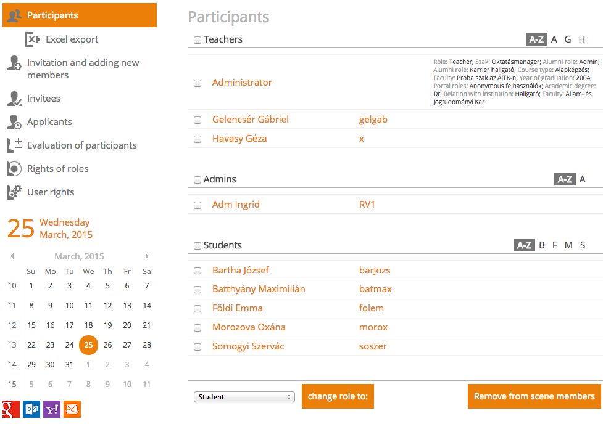Open Evaluation of participants icon
The image size is (603, 424).
14,145
